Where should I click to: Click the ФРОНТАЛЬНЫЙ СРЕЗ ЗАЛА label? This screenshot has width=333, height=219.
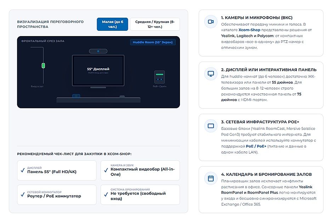43,41
